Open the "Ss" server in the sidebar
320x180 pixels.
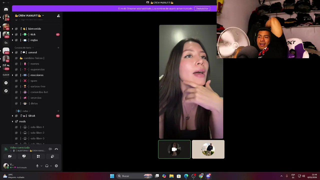click(x=6, y=43)
